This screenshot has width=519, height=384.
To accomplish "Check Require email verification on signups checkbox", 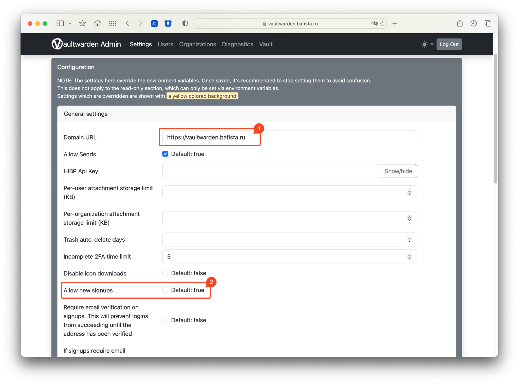I will click(165, 320).
